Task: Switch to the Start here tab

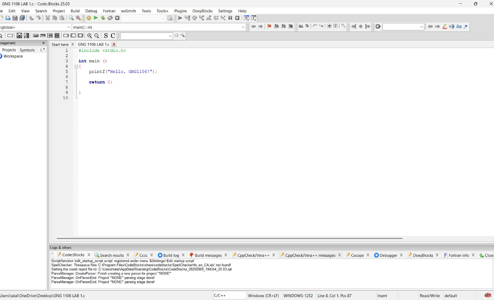Action: coord(60,44)
